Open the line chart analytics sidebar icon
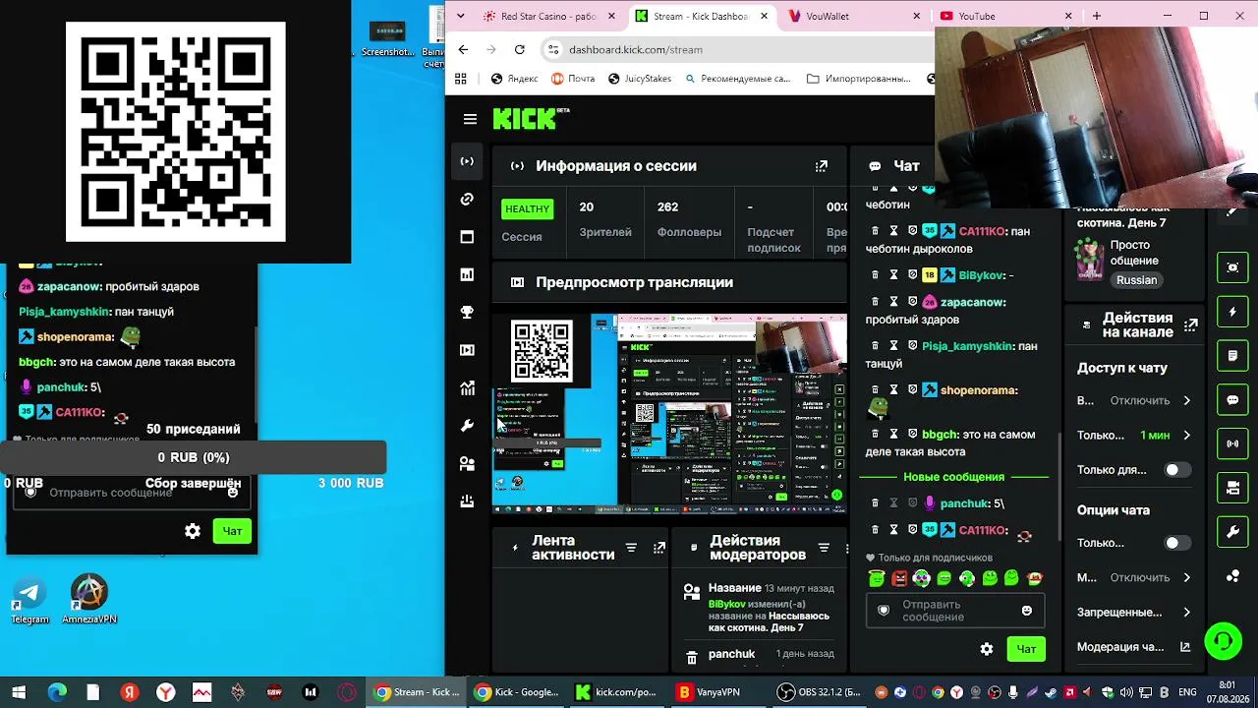This screenshot has height=708, width=1258. [x=467, y=387]
